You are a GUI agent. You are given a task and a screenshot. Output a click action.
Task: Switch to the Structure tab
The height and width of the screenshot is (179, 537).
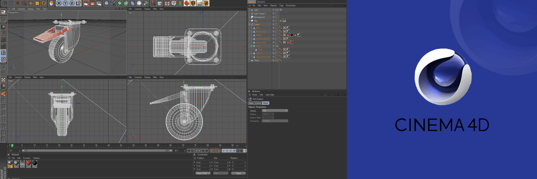click(261, 2)
